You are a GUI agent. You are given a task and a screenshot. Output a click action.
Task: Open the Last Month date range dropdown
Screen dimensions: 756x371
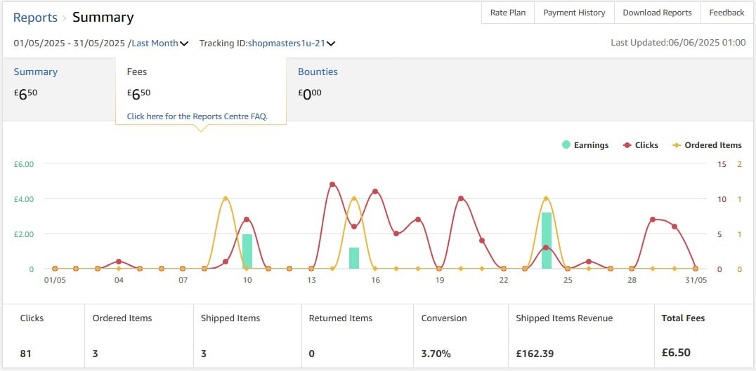click(155, 43)
